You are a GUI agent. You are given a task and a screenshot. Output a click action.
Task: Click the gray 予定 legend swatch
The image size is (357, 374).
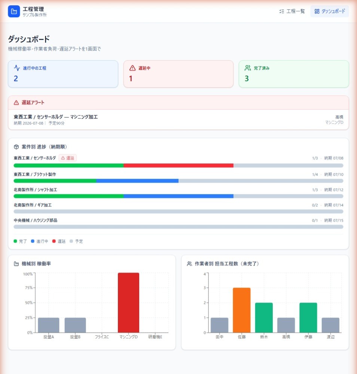click(71, 241)
